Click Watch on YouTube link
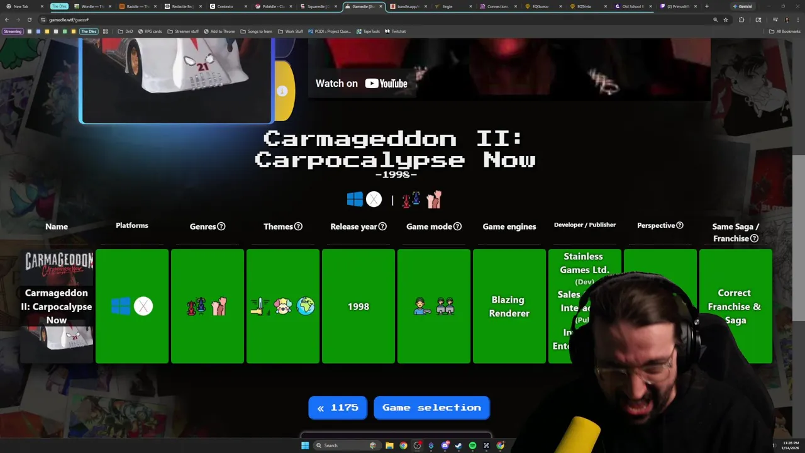805x453 pixels. coord(361,84)
